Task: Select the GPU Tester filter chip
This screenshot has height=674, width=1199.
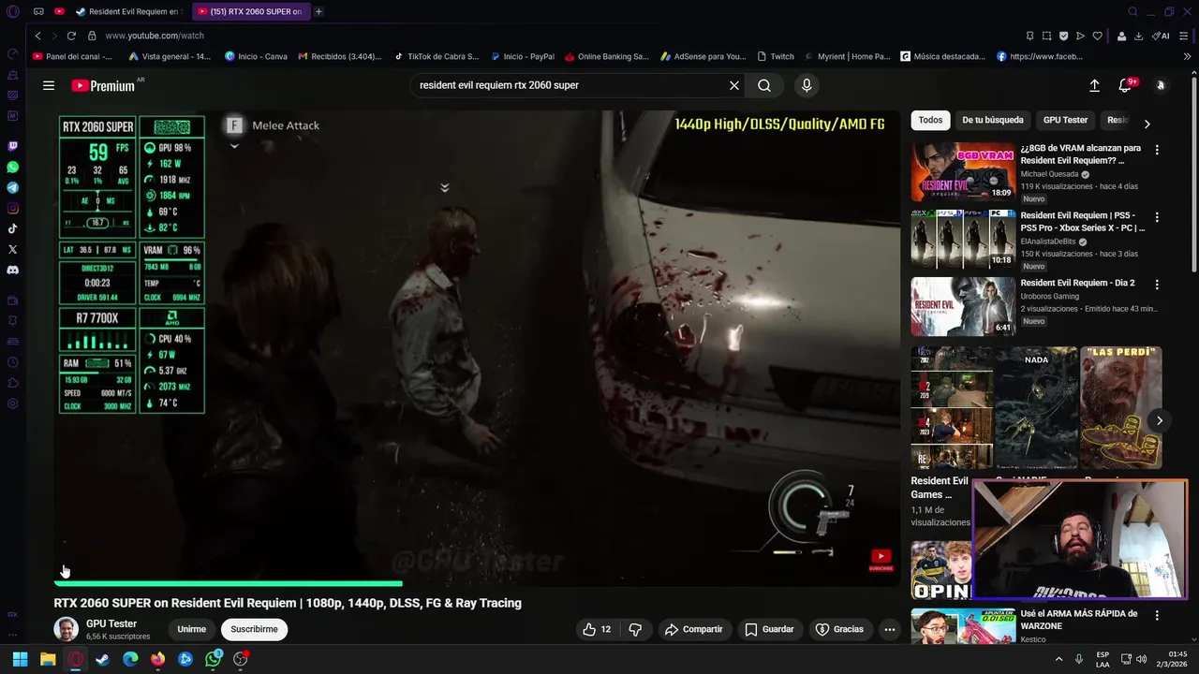Action: (x=1065, y=120)
